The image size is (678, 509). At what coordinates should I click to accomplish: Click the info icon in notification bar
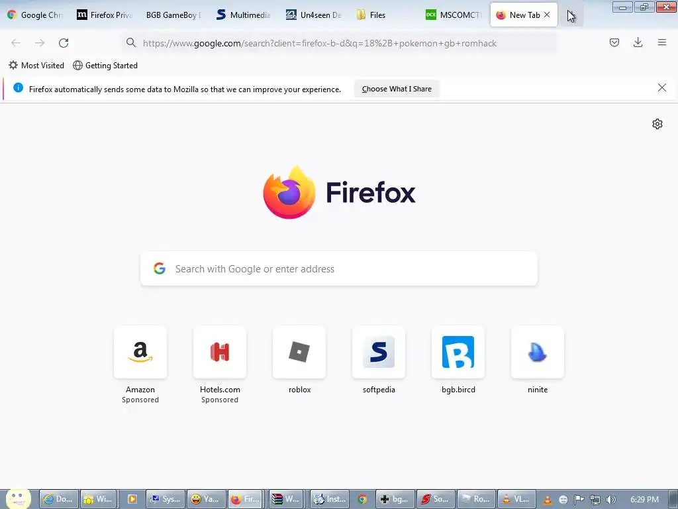click(18, 88)
